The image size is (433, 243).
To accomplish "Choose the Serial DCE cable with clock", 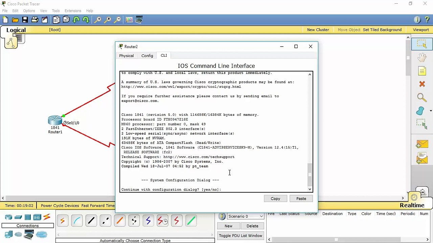I will pyautogui.click(x=162, y=221).
